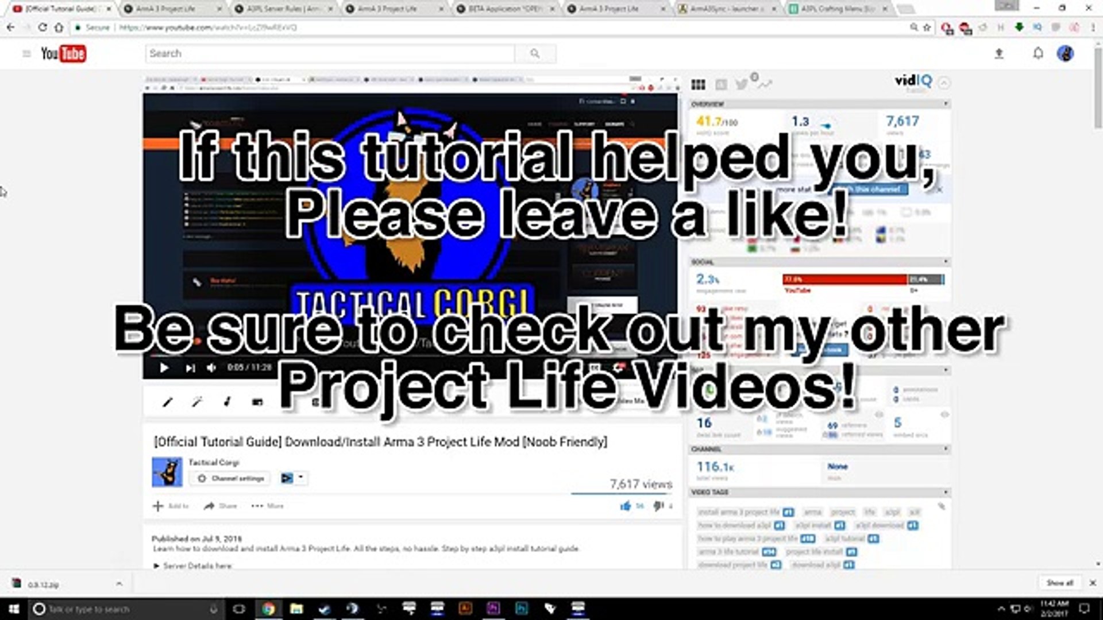Open Chrome from the taskbar
1103x620 pixels.
tap(268, 609)
